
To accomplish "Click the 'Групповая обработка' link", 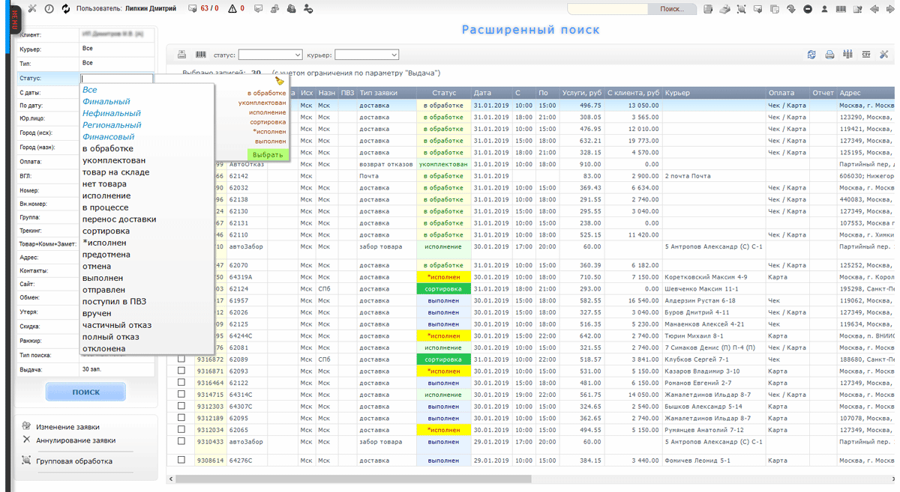I will [x=74, y=461].
